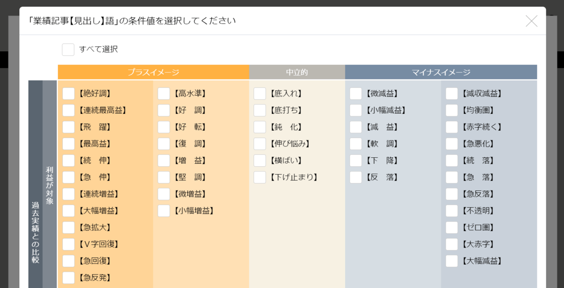
Task: Enable the 【急悪化】 checkbox
Action: pos(452,144)
